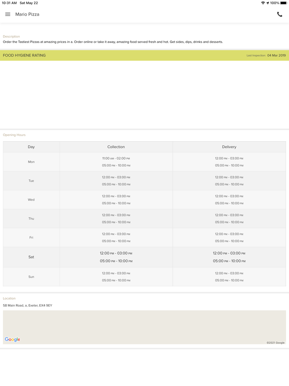Image resolution: width=289 pixels, height=386 pixels.
Task: Tap the address 58 Main Road, Exeter
Action: pyautogui.click(x=28, y=305)
